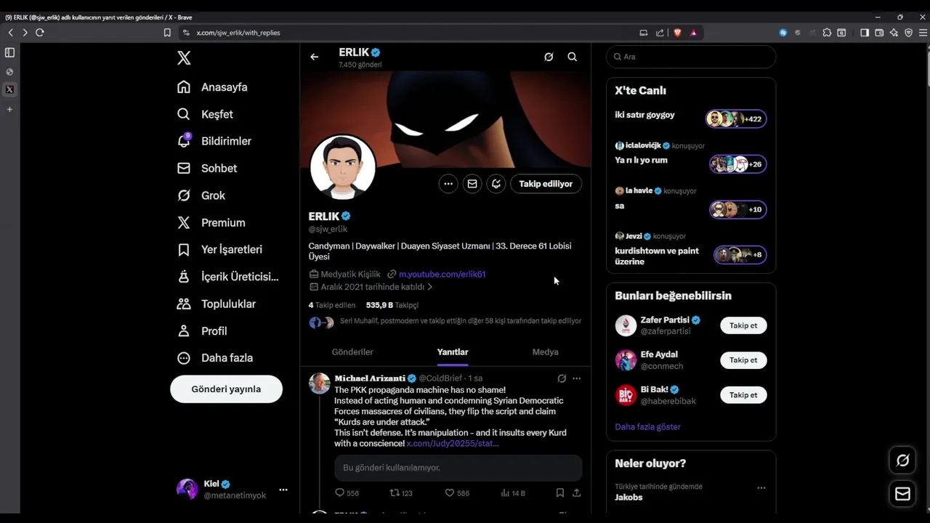Screen dimensions: 930x523
Task: Open profile more options (three dots)
Action: (x=448, y=184)
